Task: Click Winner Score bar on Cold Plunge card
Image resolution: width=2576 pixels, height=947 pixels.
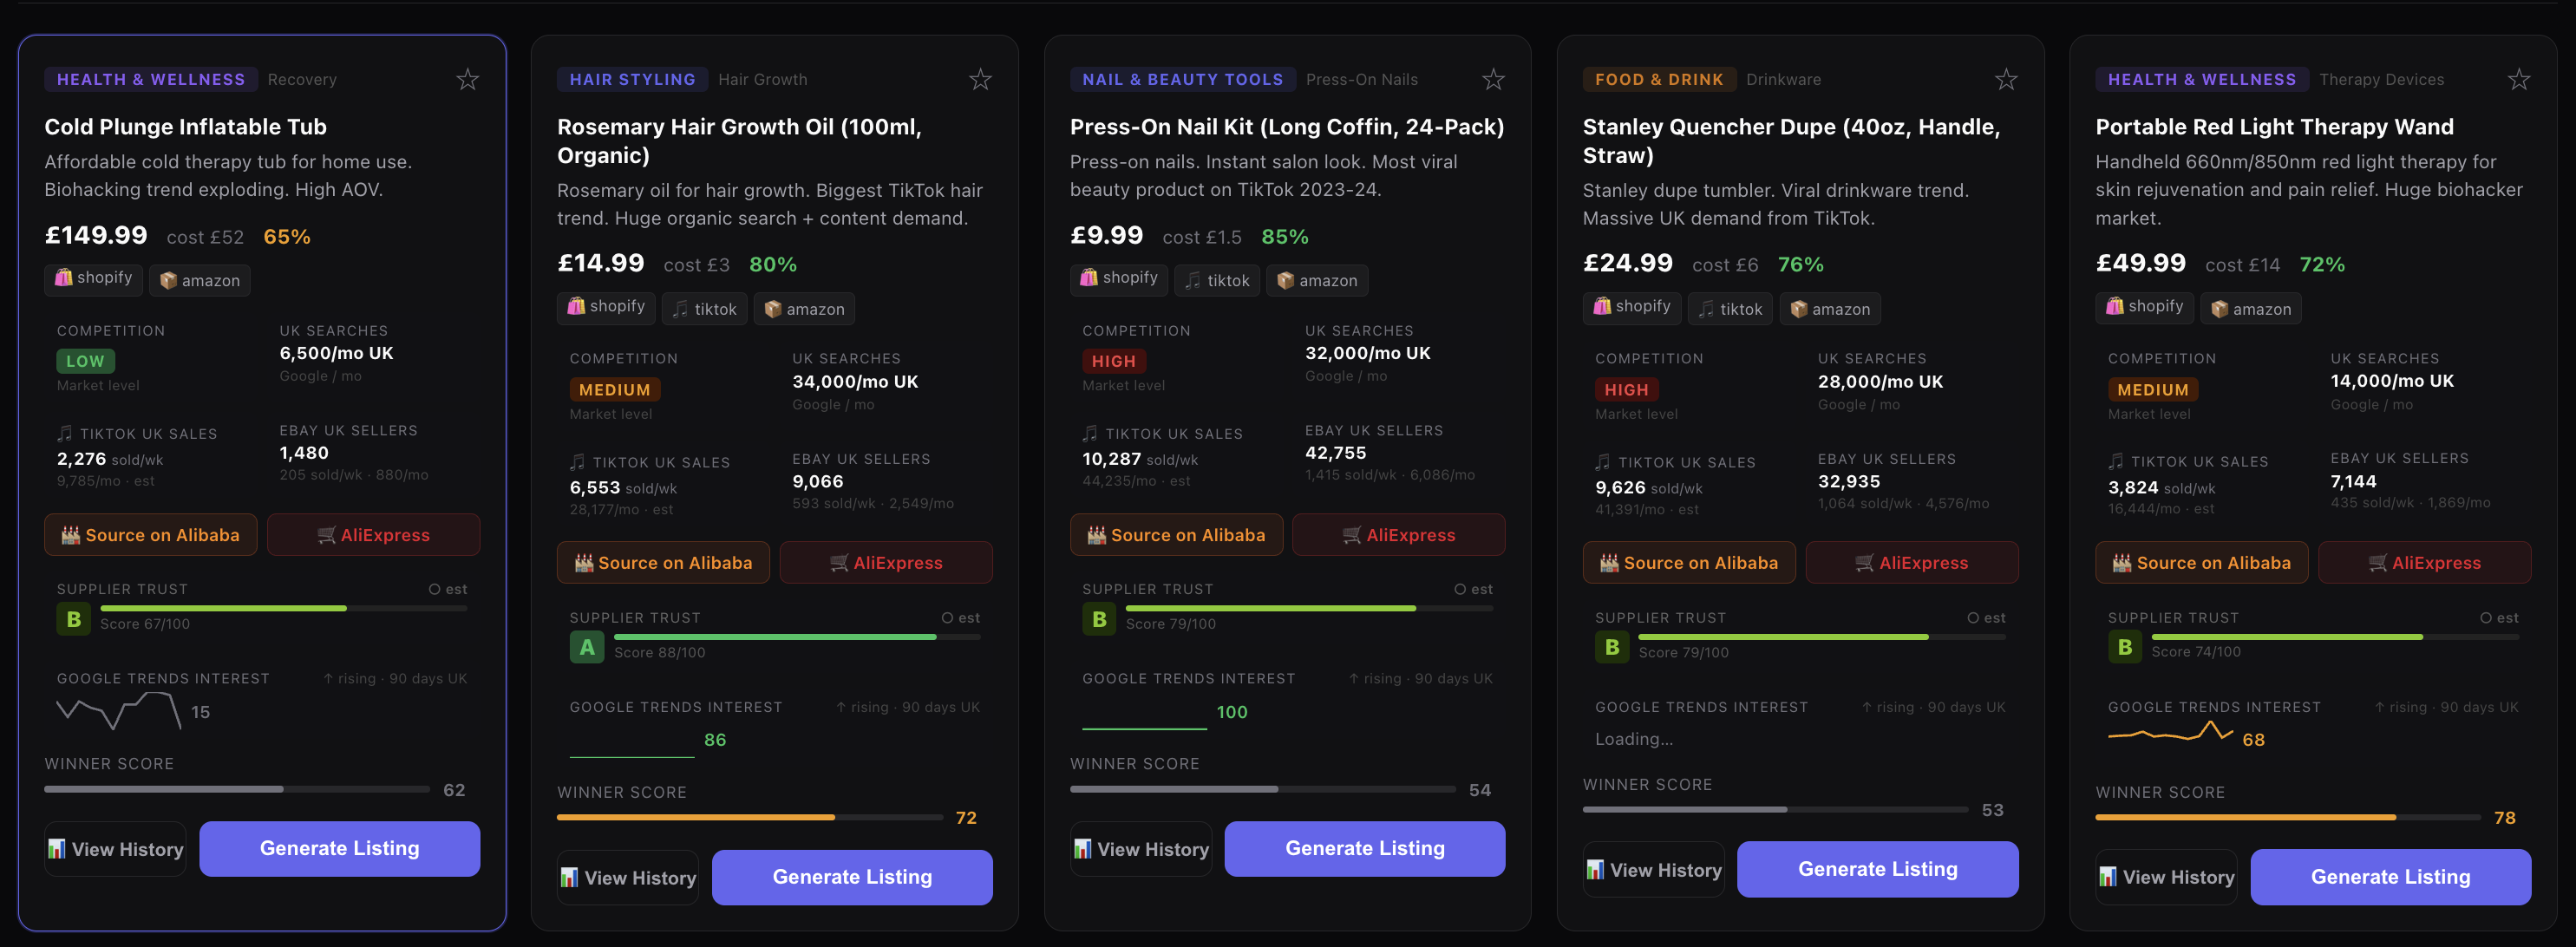Action: (x=237, y=789)
